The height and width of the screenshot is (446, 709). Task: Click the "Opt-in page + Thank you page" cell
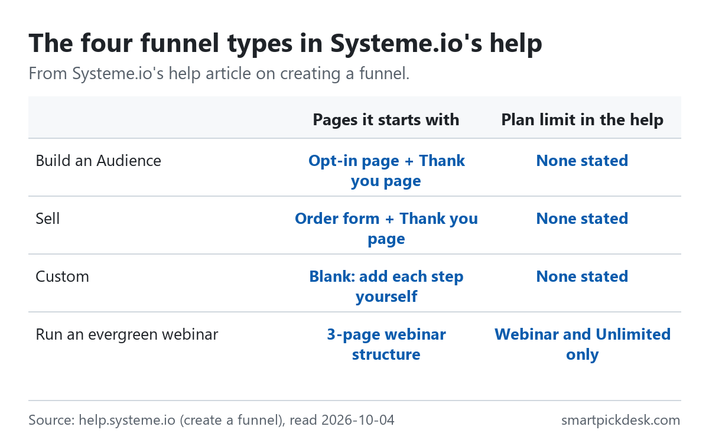click(386, 171)
